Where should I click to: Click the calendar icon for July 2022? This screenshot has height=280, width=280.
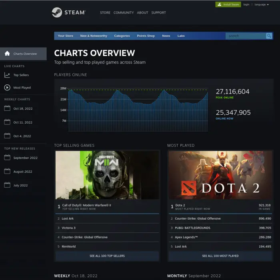coord(7,185)
